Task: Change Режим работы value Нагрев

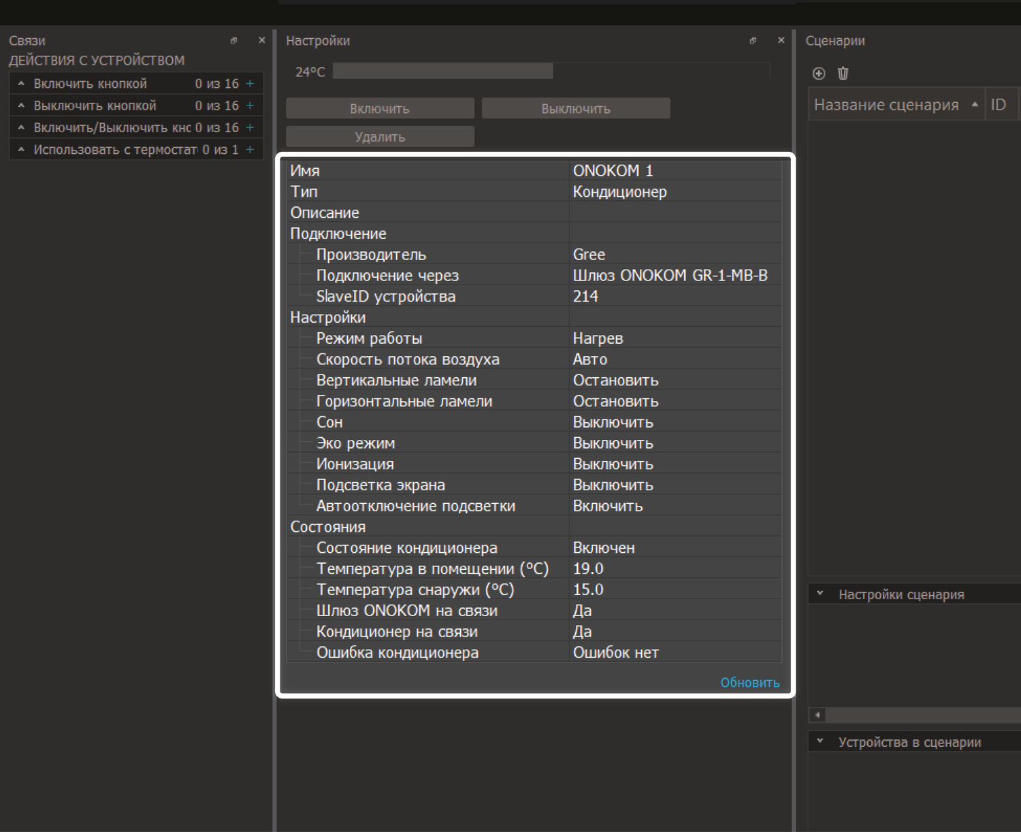Action: pyautogui.click(x=674, y=338)
